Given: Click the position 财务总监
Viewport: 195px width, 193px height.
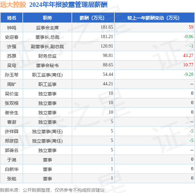Looking at the screenshot, I should (x=47, y=56).
